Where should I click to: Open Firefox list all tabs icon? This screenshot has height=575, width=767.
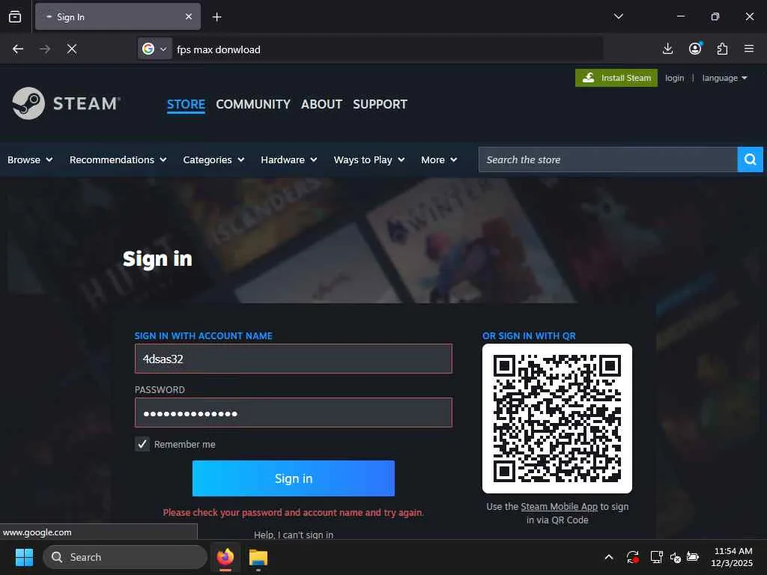point(15,16)
